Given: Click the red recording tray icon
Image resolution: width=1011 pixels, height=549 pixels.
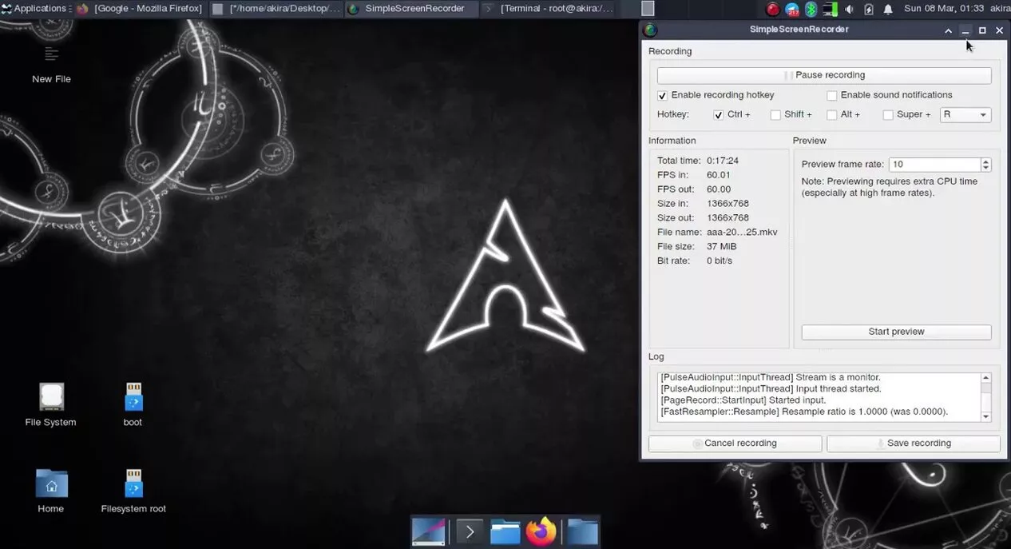Looking at the screenshot, I should [x=772, y=9].
